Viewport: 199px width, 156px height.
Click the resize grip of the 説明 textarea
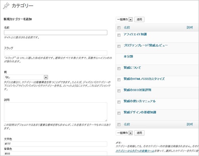point(106,120)
